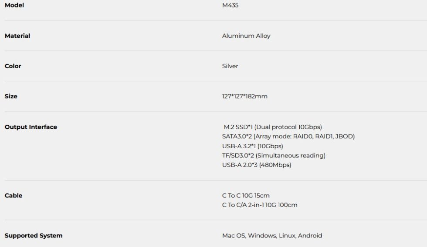427x247 pixels.
Task: Click the SATA3.0*2 array mode line
Action: [288, 137]
